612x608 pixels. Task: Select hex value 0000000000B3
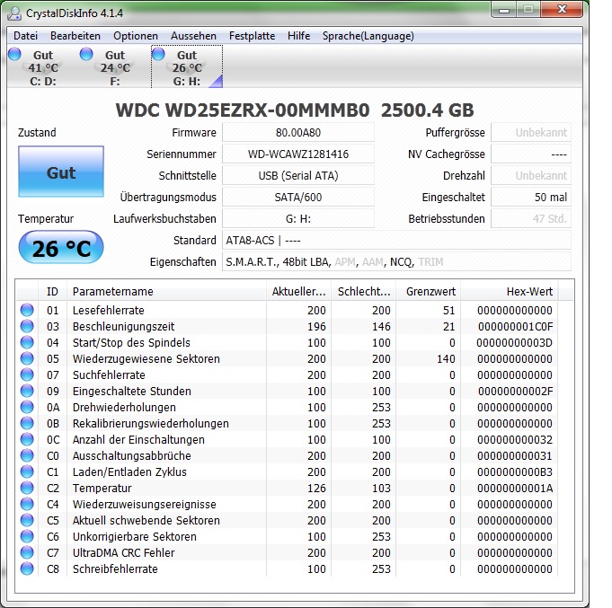[x=514, y=471]
